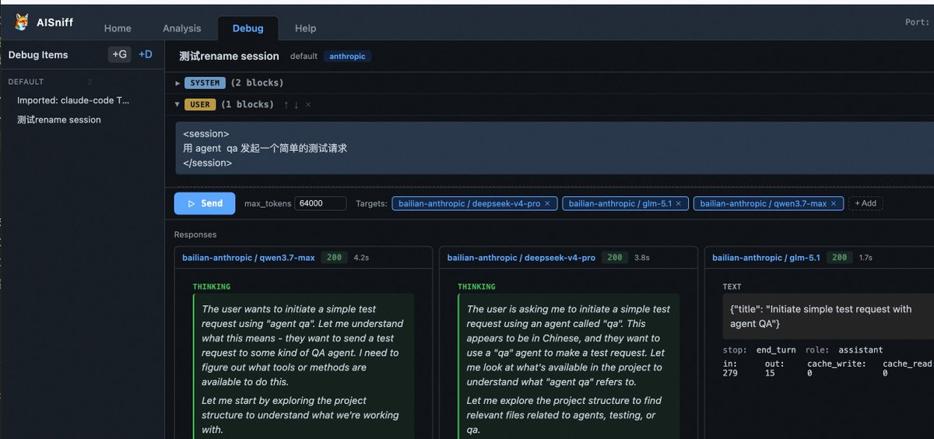This screenshot has width=934, height=439.
Task: Expand the SYSTEM blocks section
Action: 177,83
